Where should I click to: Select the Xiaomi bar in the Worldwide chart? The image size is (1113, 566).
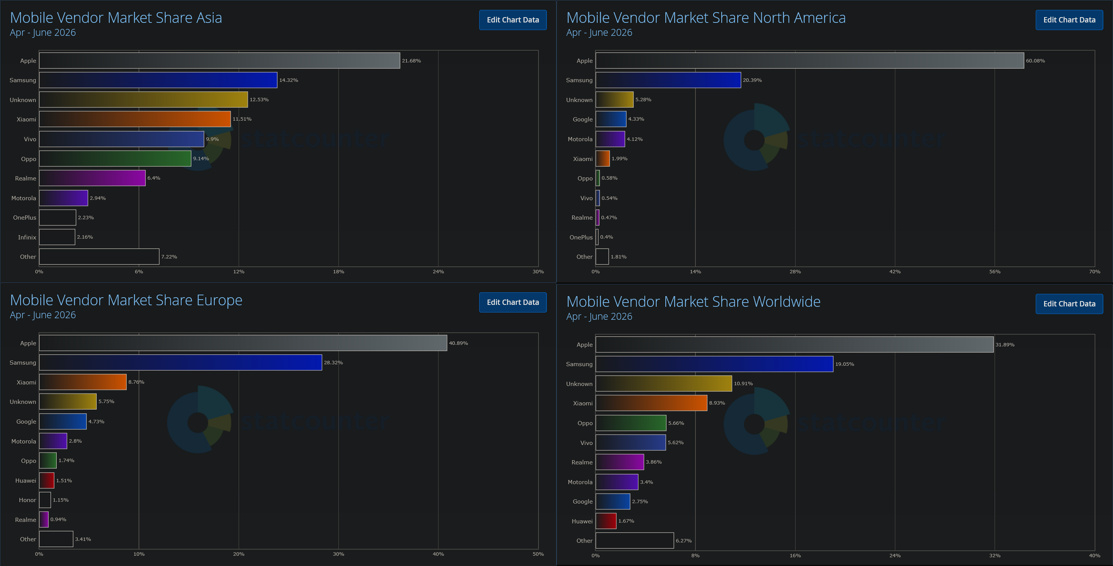[x=652, y=403]
